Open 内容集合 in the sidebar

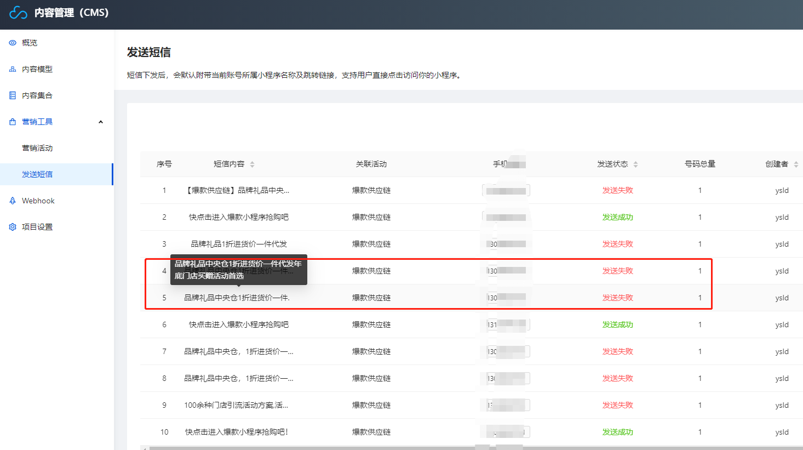(x=37, y=95)
